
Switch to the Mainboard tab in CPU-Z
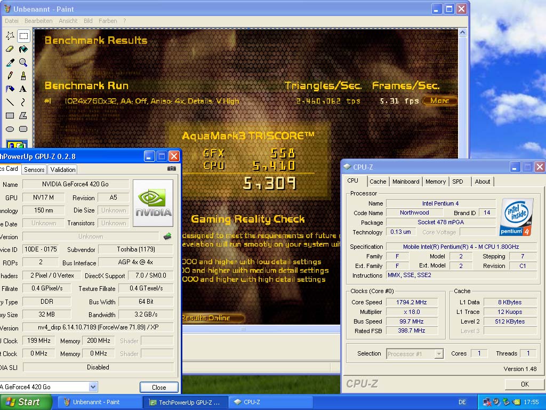[x=406, y=182]
